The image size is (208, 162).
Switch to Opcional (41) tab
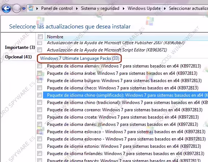(x=19, y=57)
